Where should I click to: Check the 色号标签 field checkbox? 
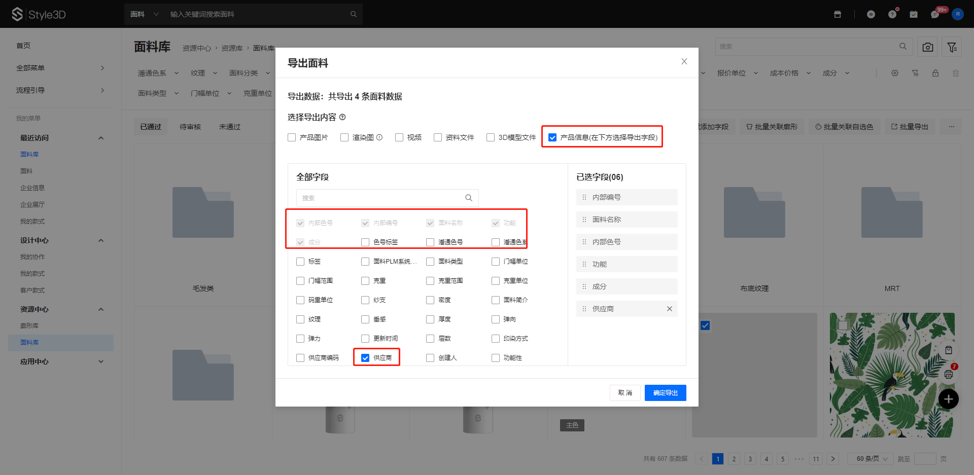click(365, 242)
